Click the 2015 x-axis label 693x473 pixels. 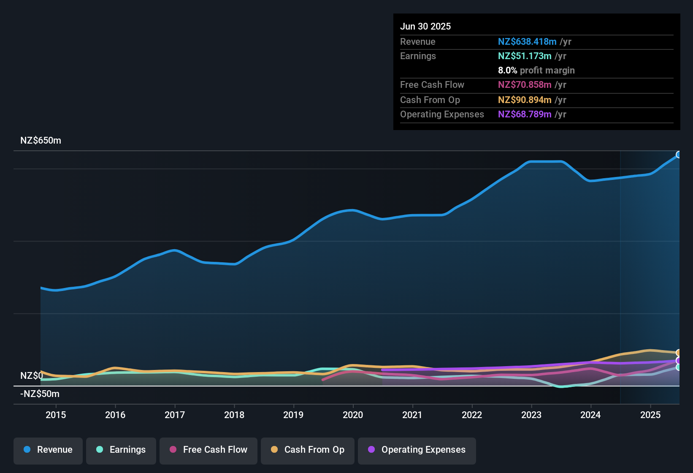tap(56, 415)
